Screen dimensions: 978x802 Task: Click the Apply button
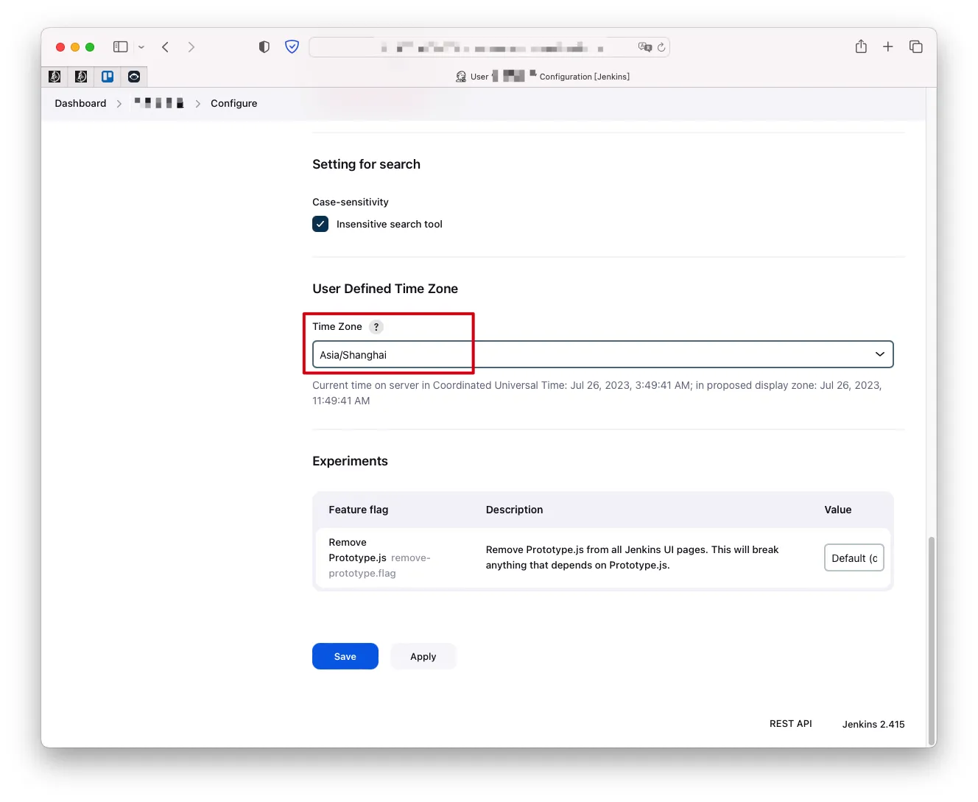tap(423, 656)
